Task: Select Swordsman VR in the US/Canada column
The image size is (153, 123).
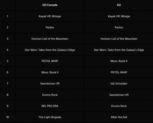Action: coord(50,84)
